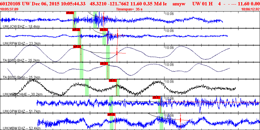260x130 pixels.
Task: Click the red coda cross marker on RPW trace
Action: pyautogui.click(x=118, y=35)
